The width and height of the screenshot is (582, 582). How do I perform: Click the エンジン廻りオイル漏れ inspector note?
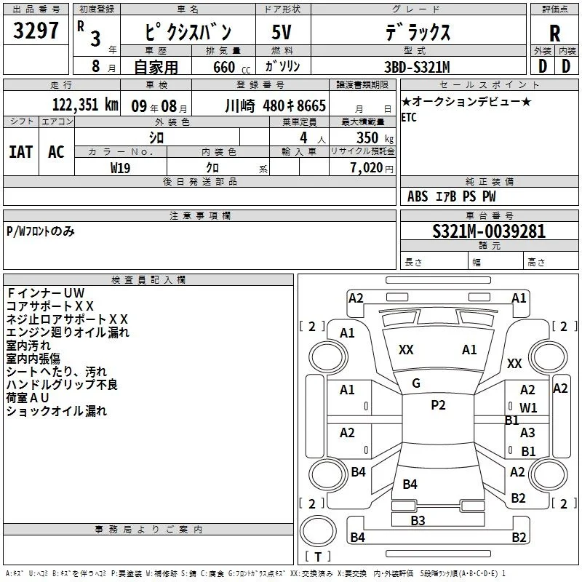[68, 332]
